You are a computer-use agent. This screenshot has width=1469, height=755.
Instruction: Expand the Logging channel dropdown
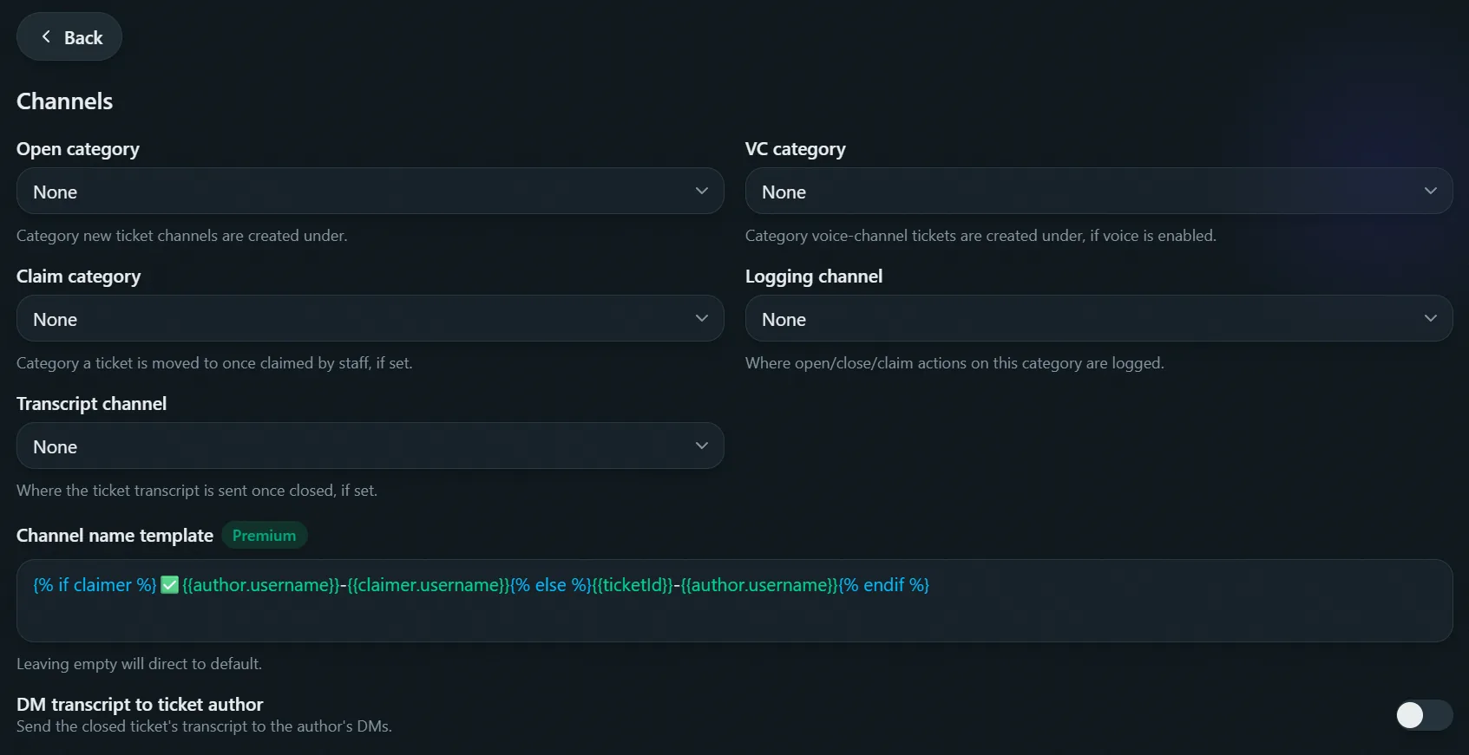[1098, 318]
